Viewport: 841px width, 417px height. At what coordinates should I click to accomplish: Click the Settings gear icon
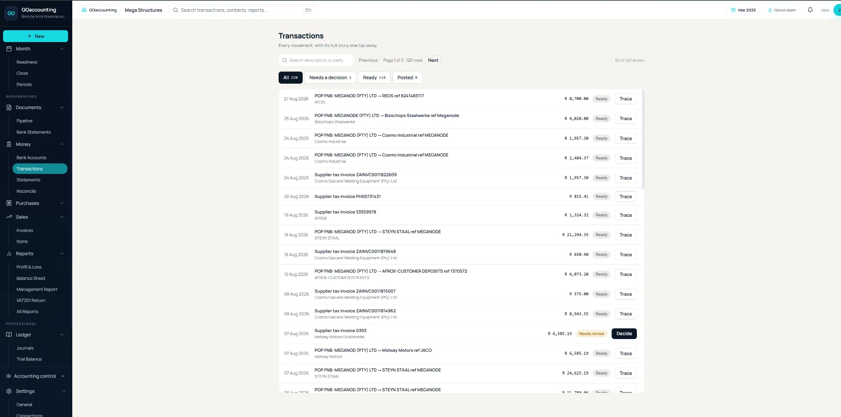tap(9, 391)
